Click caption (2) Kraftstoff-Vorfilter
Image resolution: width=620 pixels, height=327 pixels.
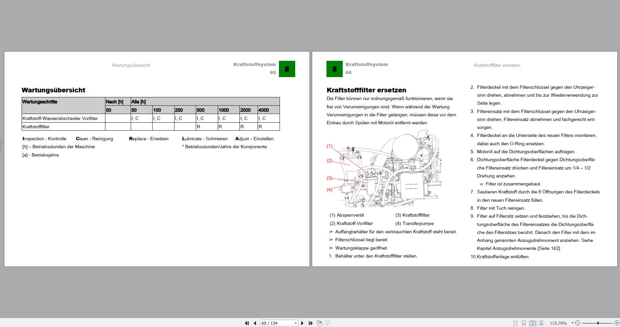click(351, 223)
